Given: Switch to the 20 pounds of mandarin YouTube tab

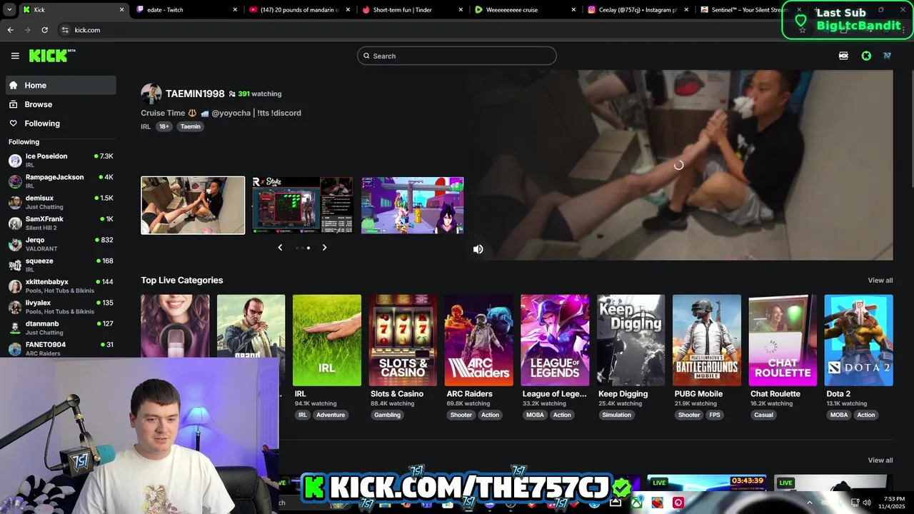Looking at the screenshot, I should (x=299, y=10).
